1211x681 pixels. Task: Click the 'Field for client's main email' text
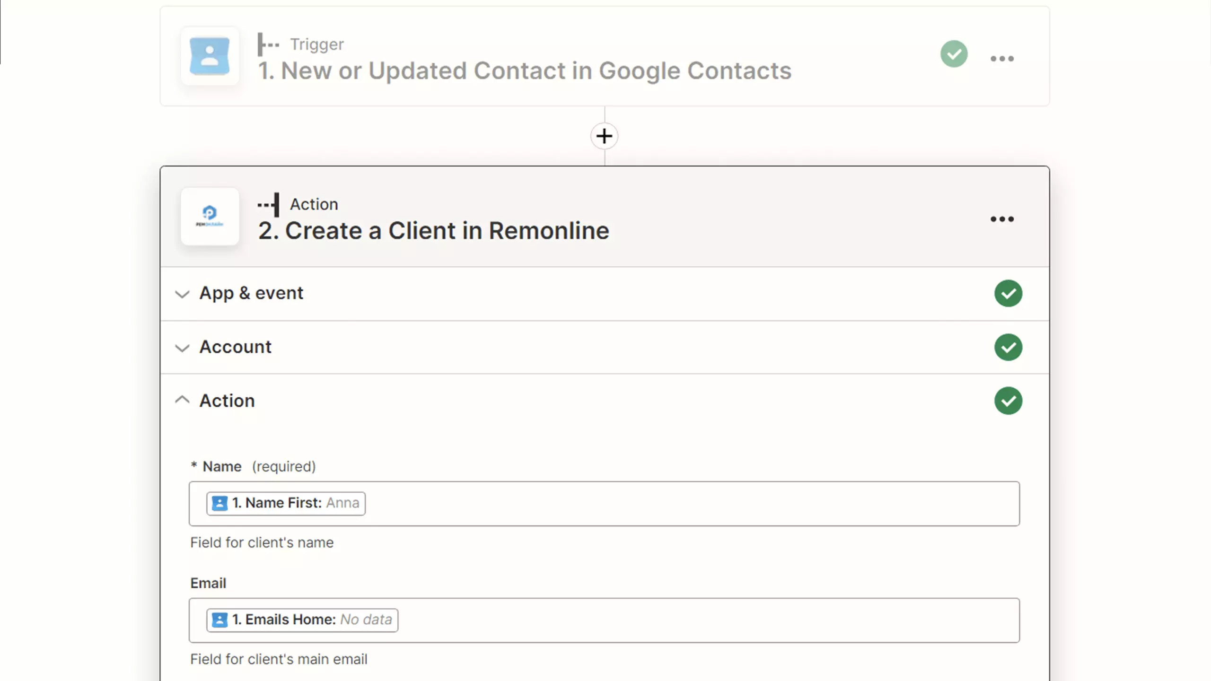(x=279, y=660)
